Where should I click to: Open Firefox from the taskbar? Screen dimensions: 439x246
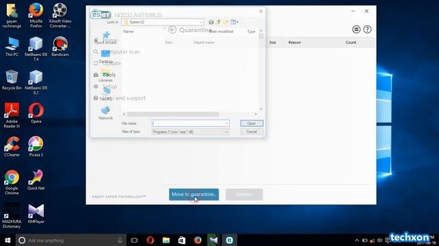click(x=198, y=240)
